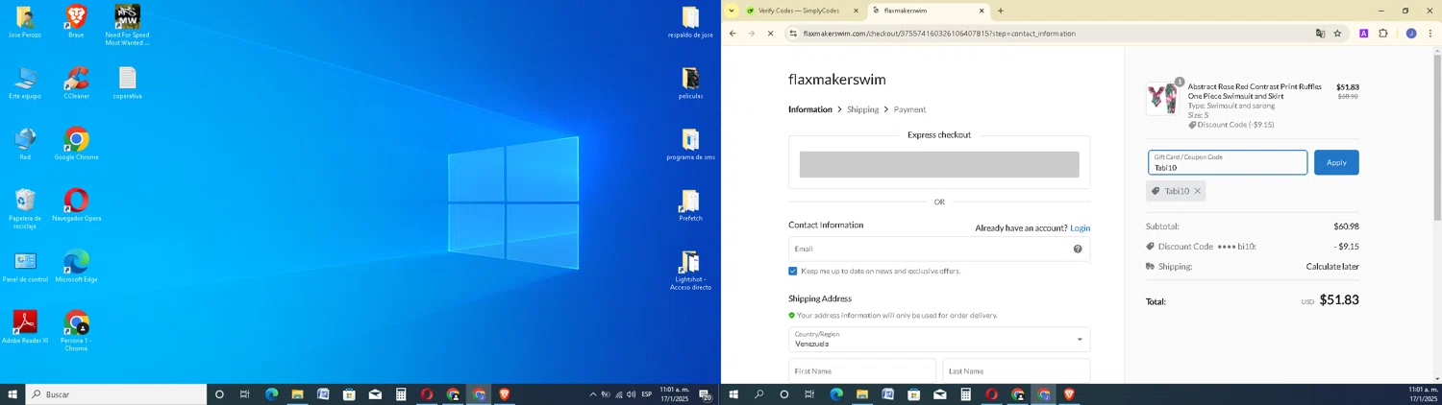Click the $51.83 total amount
Image resolution: width=1442 pixels, height=405 pixels.
tap(1339, 300)
